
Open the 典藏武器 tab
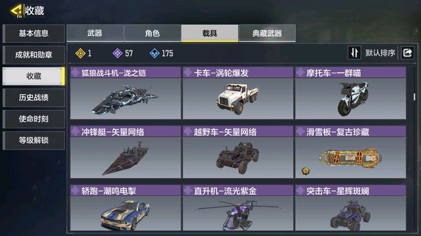267,33
